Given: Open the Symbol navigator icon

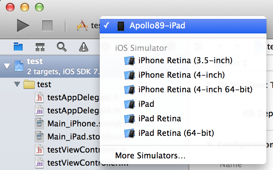Looking at the screenshot, I should (40, 47).
